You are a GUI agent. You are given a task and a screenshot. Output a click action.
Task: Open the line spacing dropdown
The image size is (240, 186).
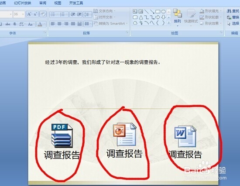click(x=87, y=14)
